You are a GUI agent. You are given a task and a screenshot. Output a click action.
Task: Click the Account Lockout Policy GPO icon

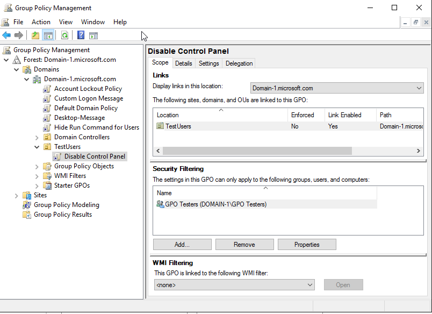coord(47,89)
